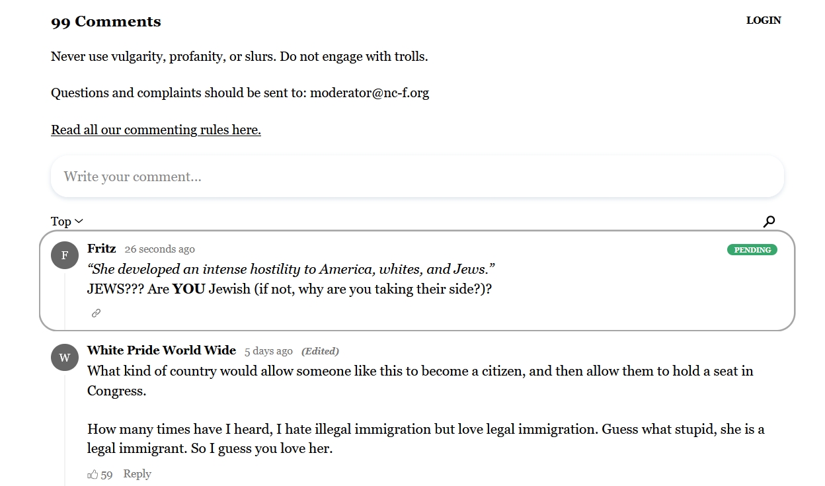This screenshot has width=825, height=486.
Task: Reply to the White Pride World Wide comment
Action: 137,474
